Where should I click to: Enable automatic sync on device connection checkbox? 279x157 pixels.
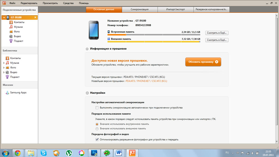97,108
